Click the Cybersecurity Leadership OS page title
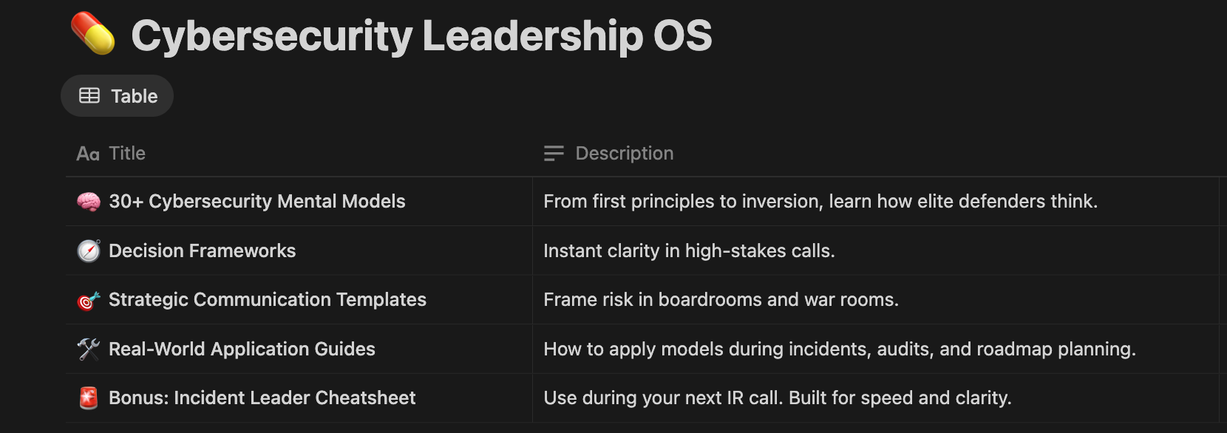This screenshot has width=1227, height=433. pos(421,35)
